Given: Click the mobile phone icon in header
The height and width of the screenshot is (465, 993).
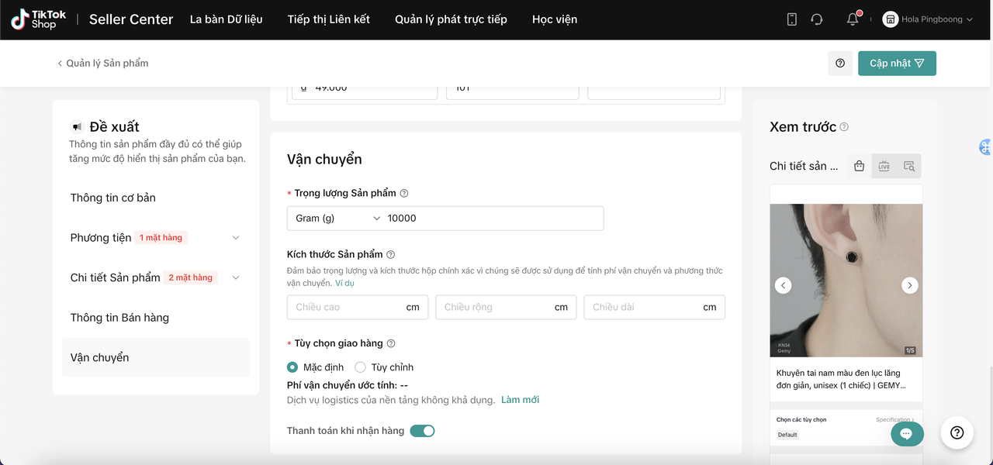Looking at the screenshot, I should tap(791, 19).
